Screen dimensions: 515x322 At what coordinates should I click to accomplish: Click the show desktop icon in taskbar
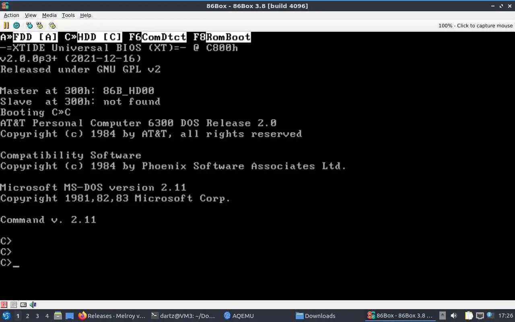(x=69, y=316)
